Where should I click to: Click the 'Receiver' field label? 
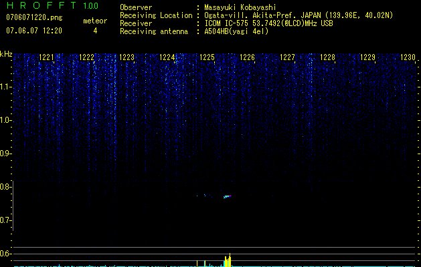[136, 23]
